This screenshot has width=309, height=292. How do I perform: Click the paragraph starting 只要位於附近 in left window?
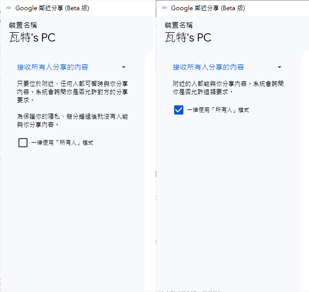click(x=73, y=92)
